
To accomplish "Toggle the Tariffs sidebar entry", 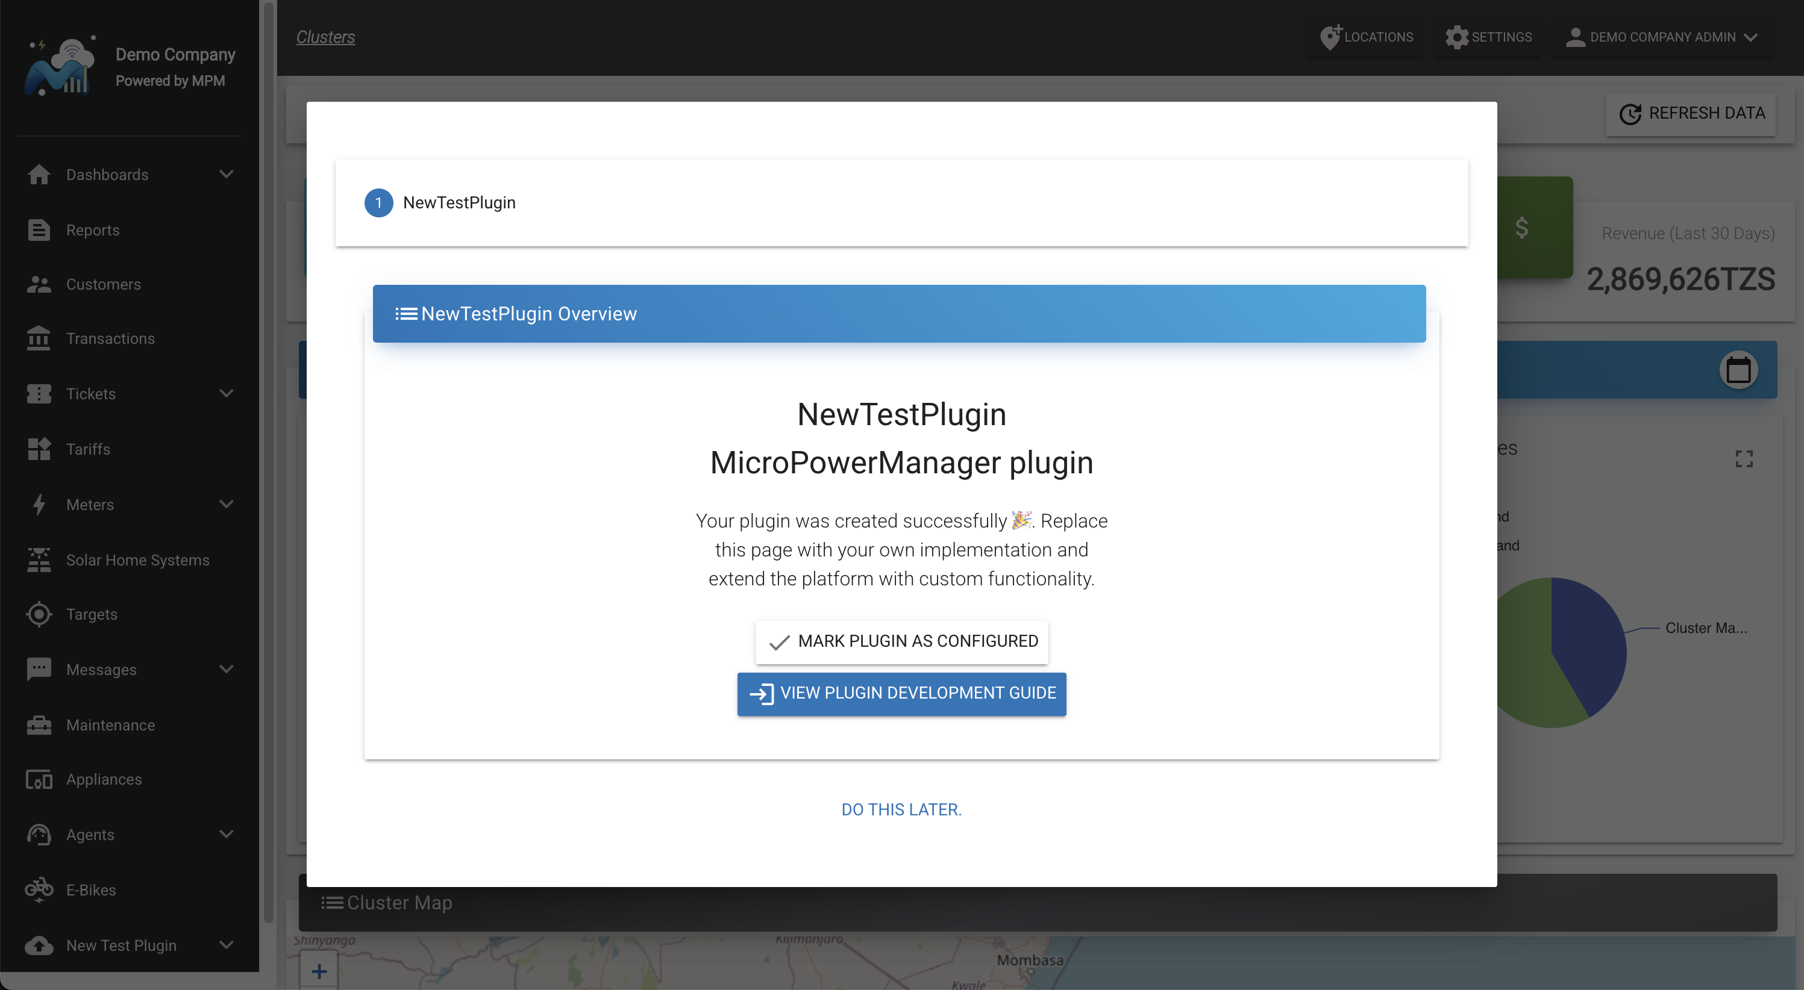I will pyautogui.click(x=87, y=449).
